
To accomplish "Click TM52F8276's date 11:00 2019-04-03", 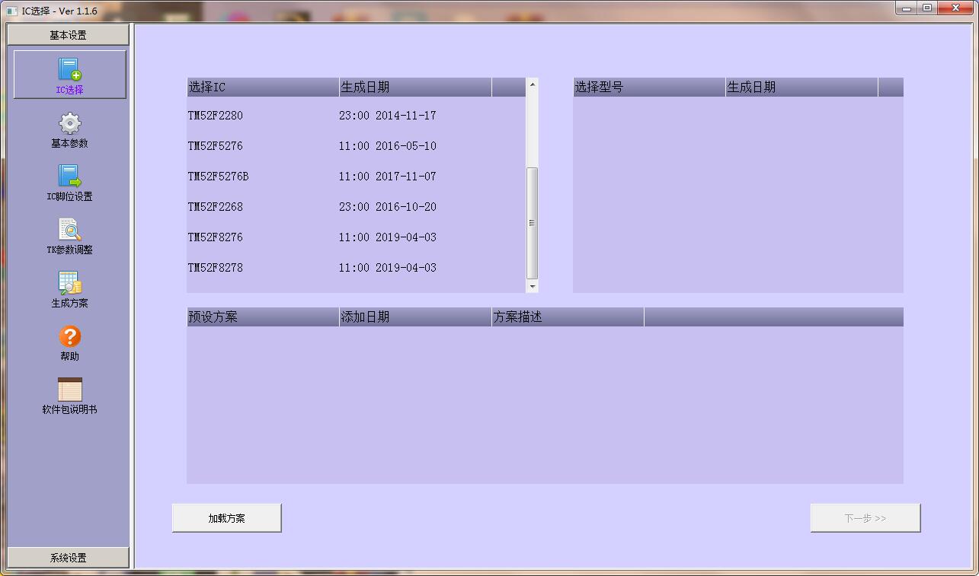I will (x=388, y=237).
